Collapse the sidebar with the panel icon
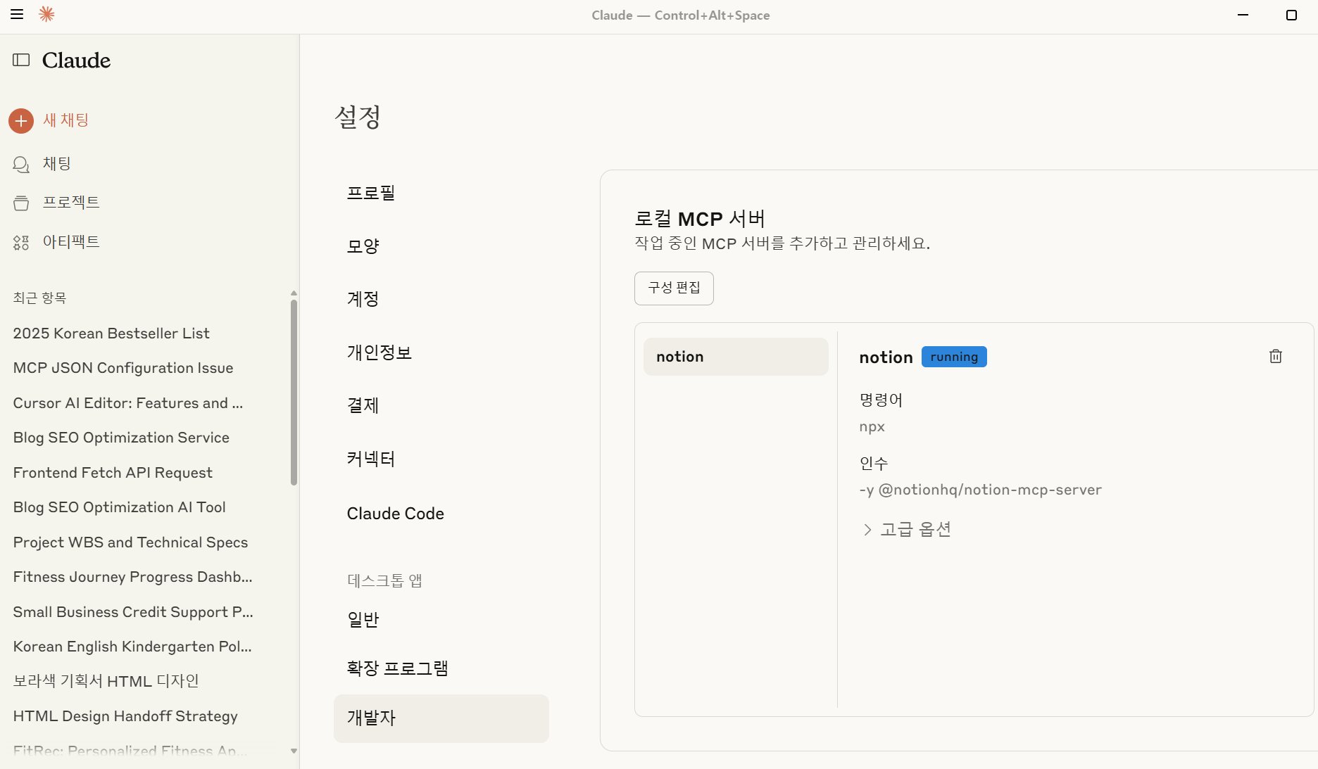The height and width of the screenshot is (769, 1318). tap(21, 61)
